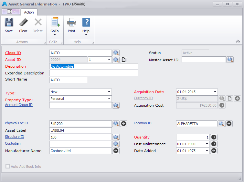Open the GoTo menu button
The height and width of the screenshot is (182, 244).
click(55, 26)
